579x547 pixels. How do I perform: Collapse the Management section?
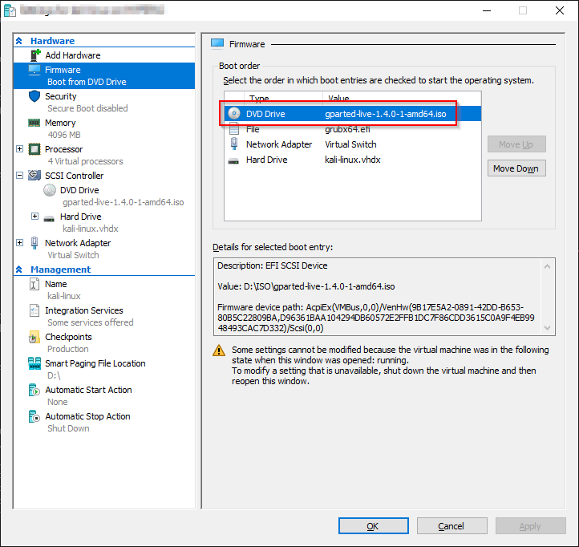click(x=19, y=269)
